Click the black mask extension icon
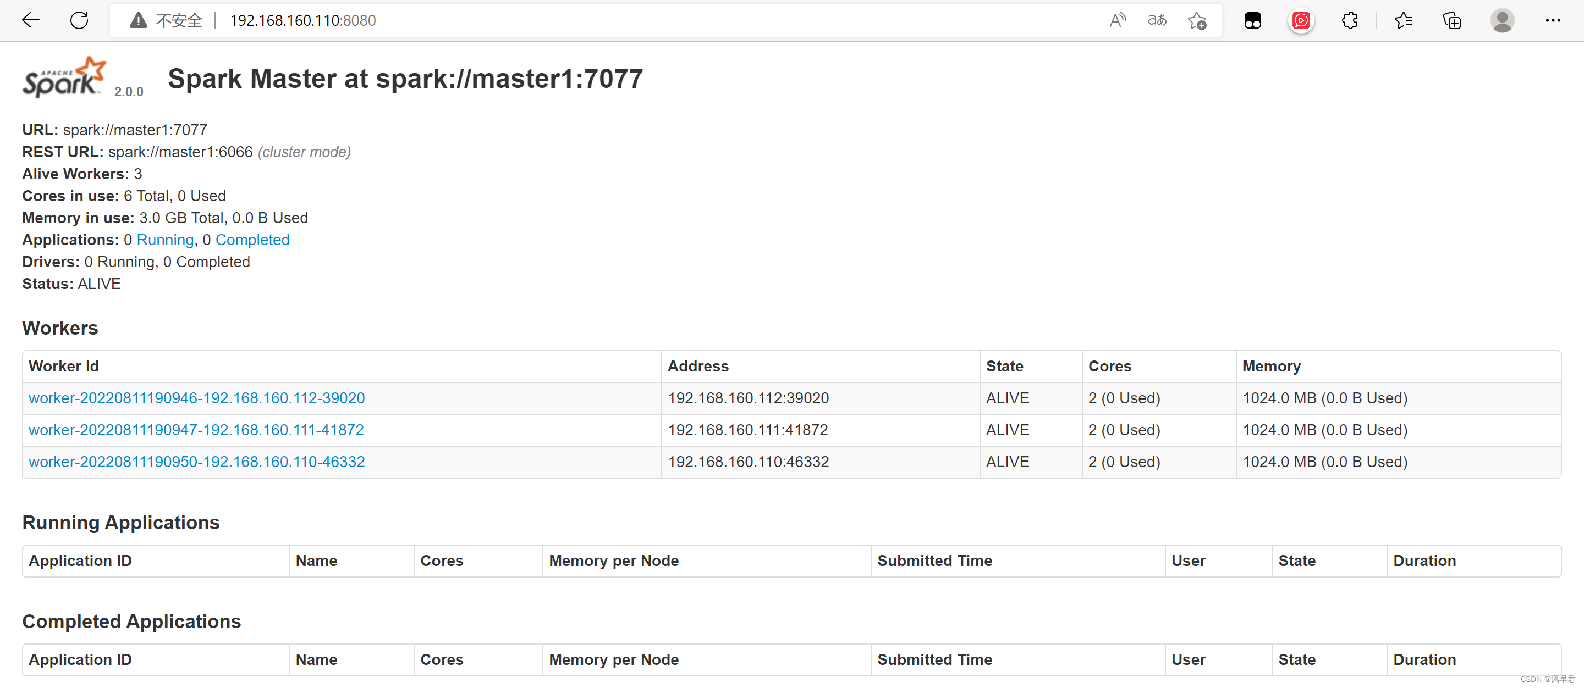 tap(1252, 20)
